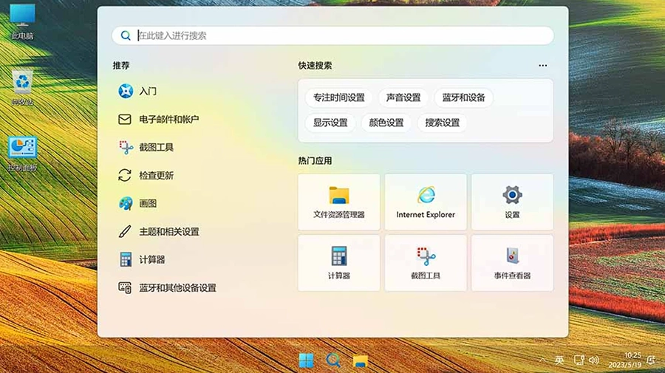
Task: Open the quick search three-dots menu
Action: [543, 66]
